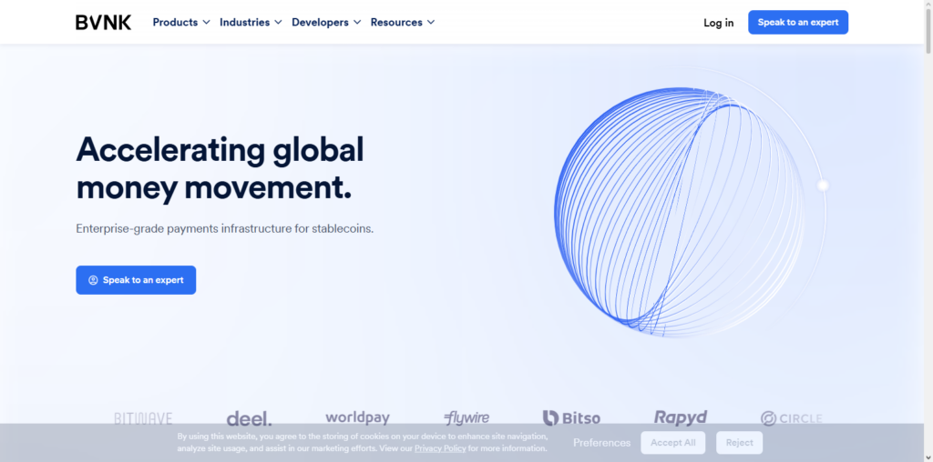Expand the chevron next to Resources
The image size is (933, 462).
(x=430, y=22)
